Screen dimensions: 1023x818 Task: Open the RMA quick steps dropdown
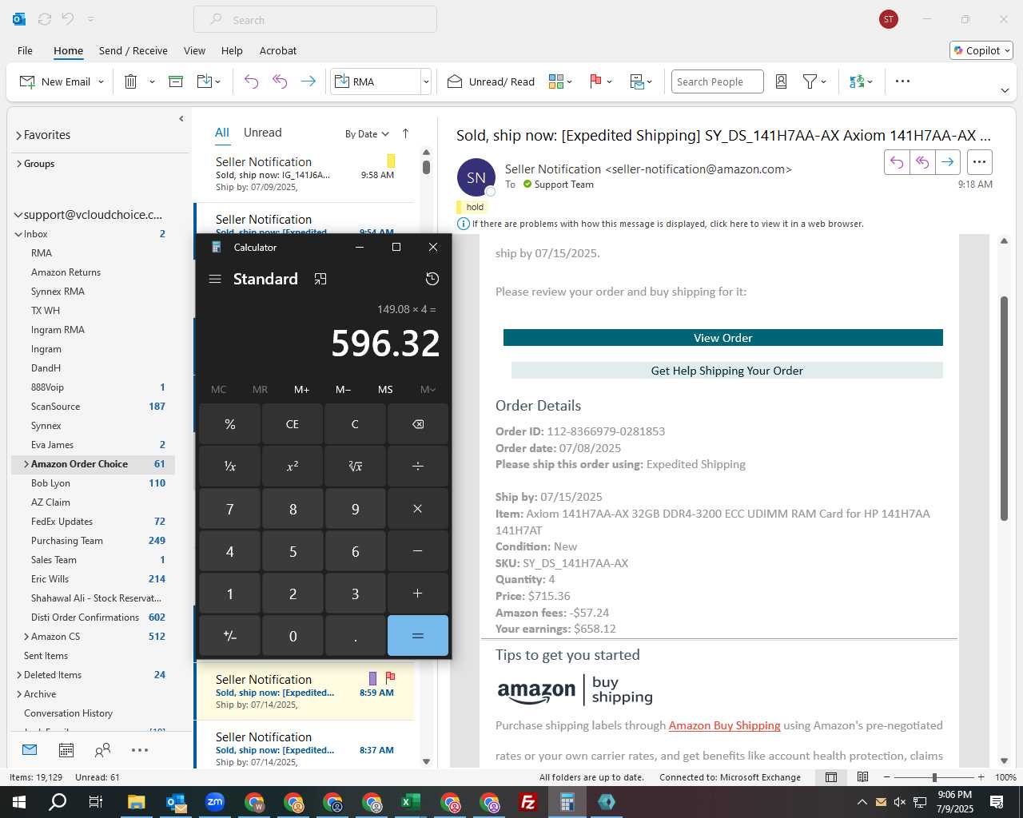tap(426, 81)
